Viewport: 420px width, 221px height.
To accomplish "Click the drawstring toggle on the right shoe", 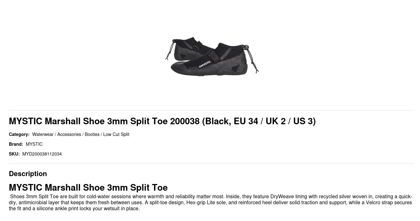I will coord(247,47).
